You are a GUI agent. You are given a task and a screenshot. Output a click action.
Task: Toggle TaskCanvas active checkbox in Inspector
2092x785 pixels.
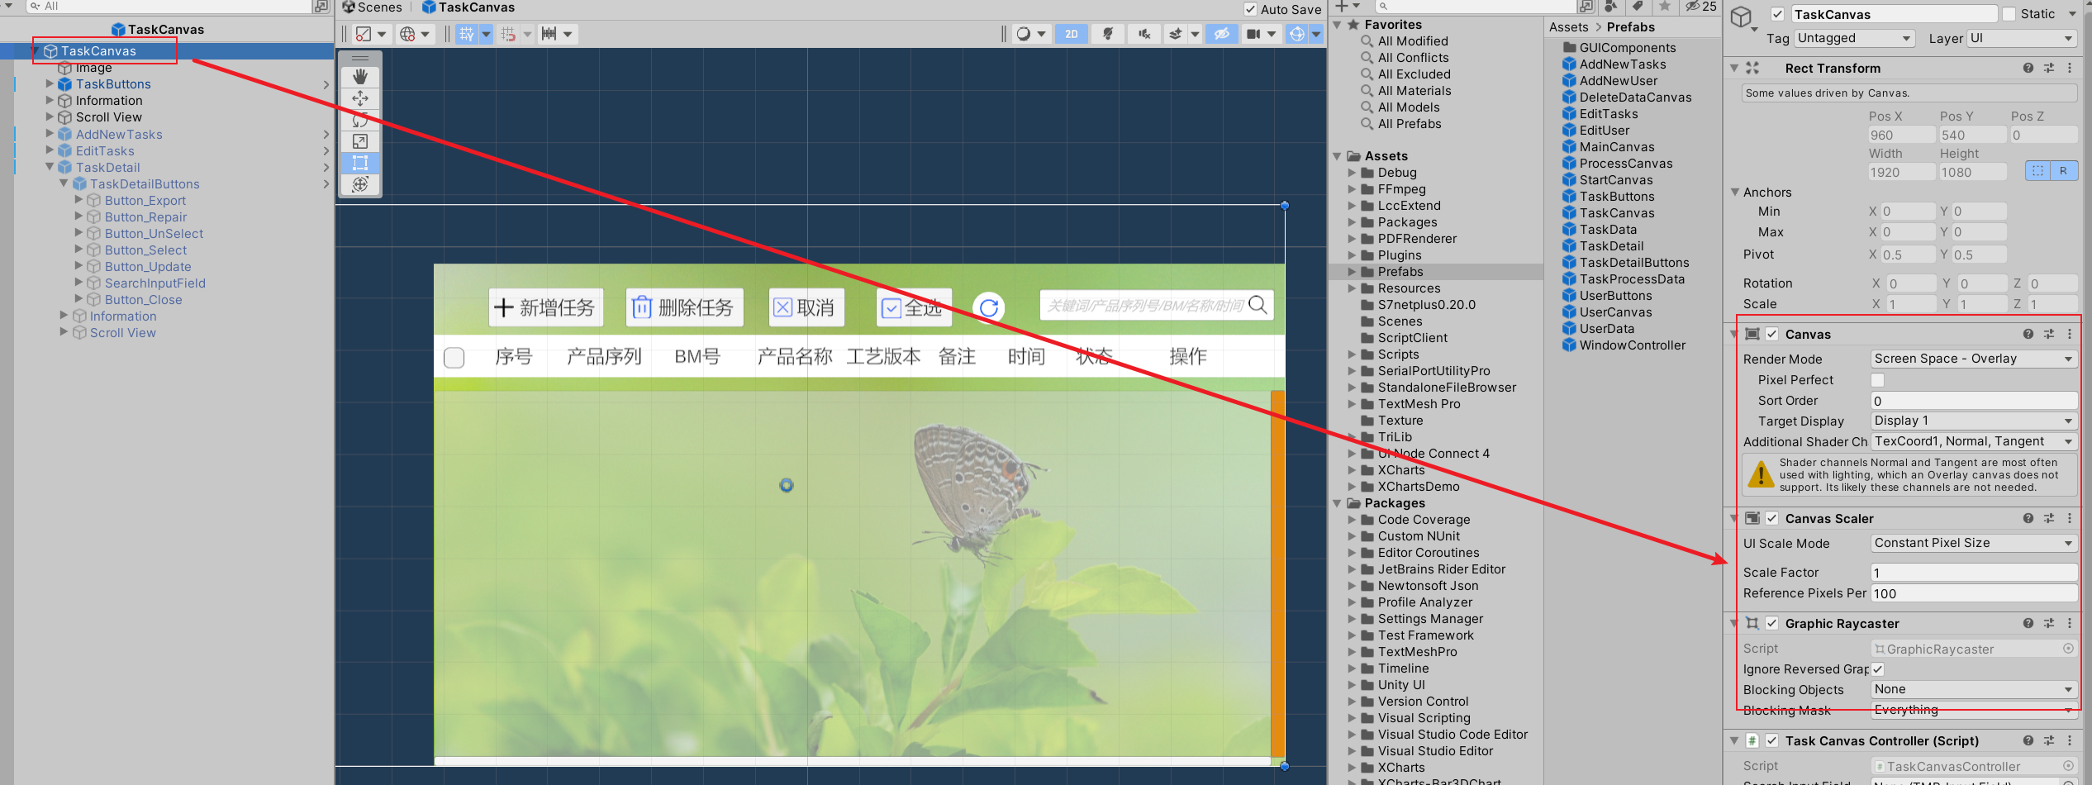click(x=1777, y=14)
